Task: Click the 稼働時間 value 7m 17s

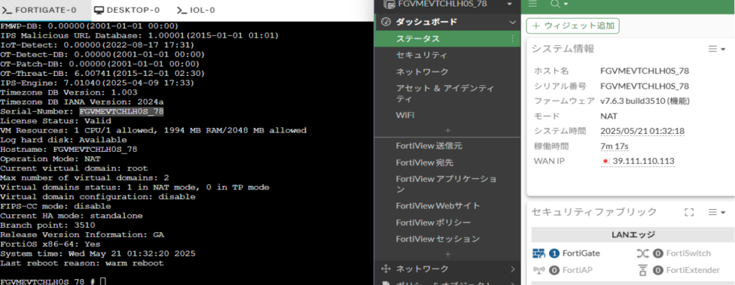Action: point(614,147)
